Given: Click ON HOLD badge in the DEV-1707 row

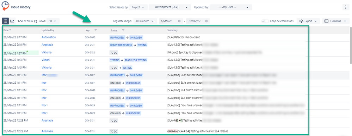Looking at the screenshot, I should (115, 83).
